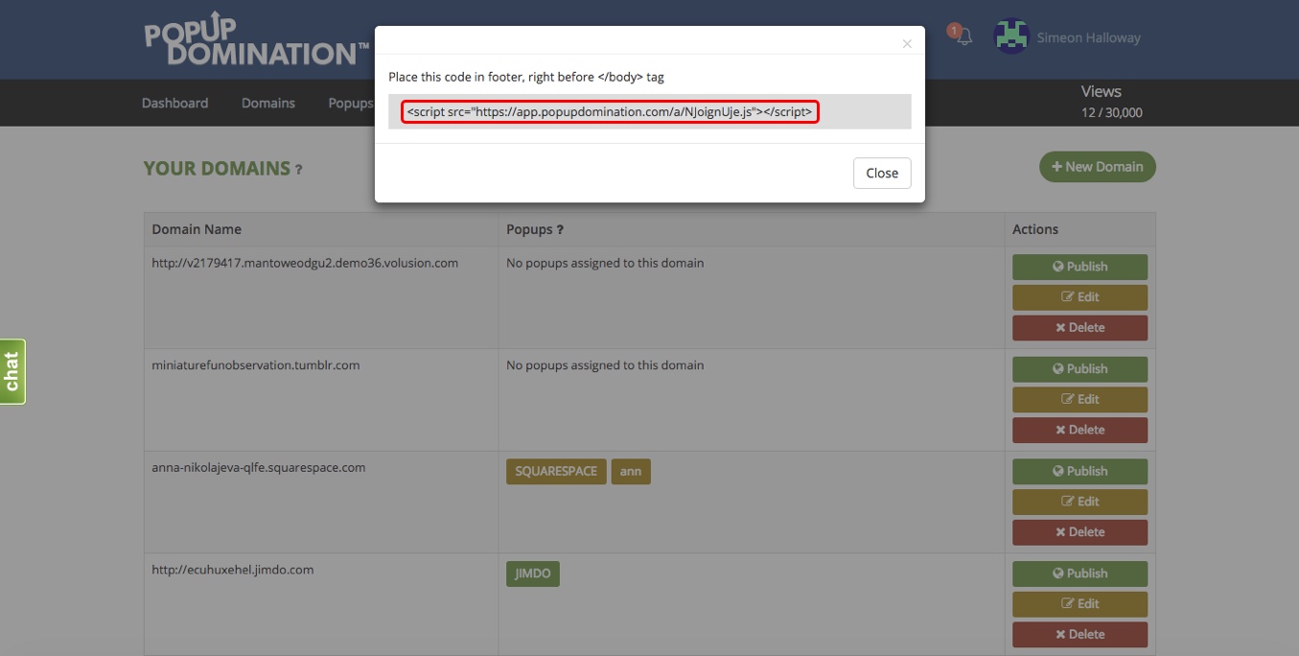
Task: Open the SQUARESPACE popup tag
Action: (556, 472)
